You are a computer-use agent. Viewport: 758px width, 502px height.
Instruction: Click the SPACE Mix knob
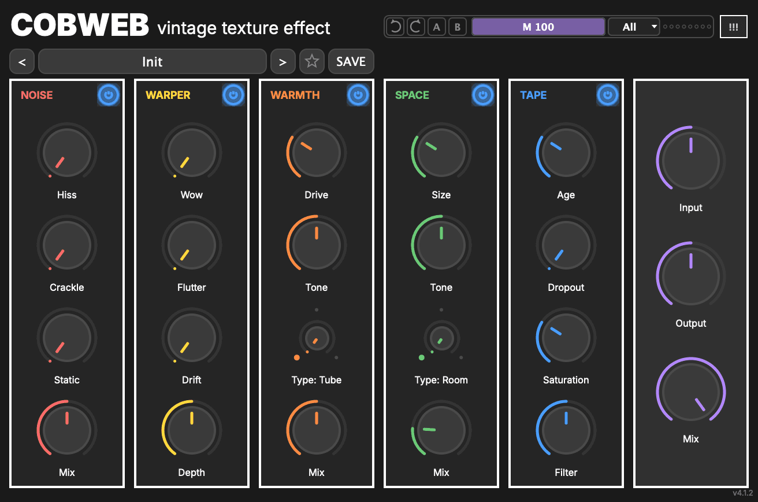[x=441, y=430]
